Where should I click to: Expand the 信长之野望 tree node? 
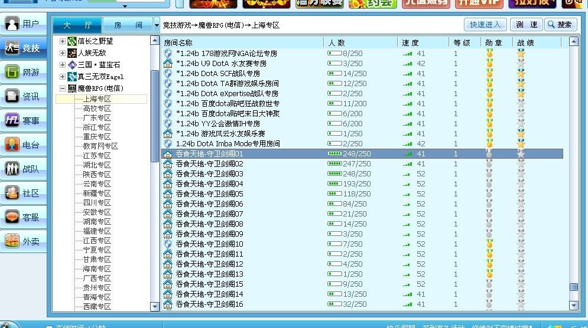pyautogui.click(x=63, y=41)
